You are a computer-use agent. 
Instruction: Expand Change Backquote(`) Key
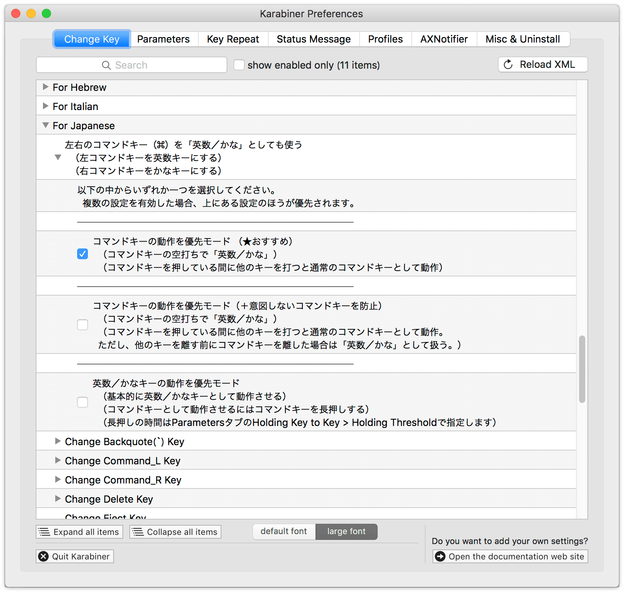(58, 441)
